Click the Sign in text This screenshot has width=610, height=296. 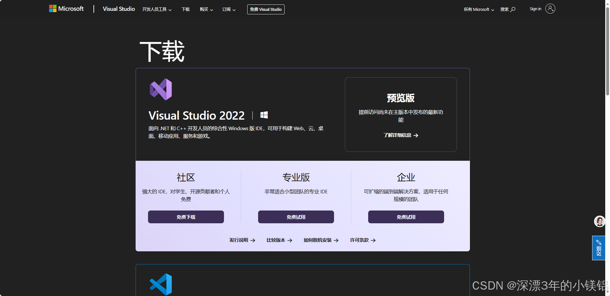(535, 9)
